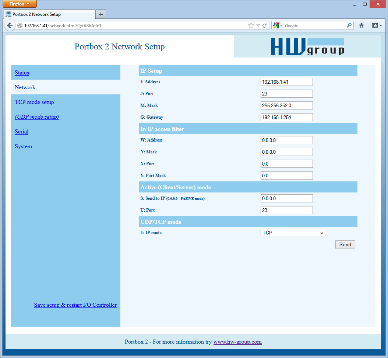Image resolution: width=388 pixels, height=358 pixels.
Task: Click the G: Gateway input field
Action: point(286,117)
